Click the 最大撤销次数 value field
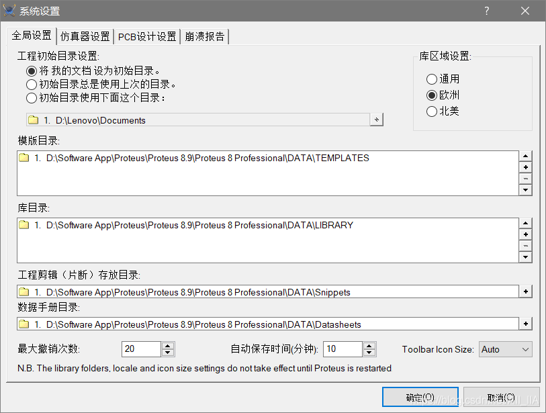This screenshot has height=413, width=546. pos(141,349)
